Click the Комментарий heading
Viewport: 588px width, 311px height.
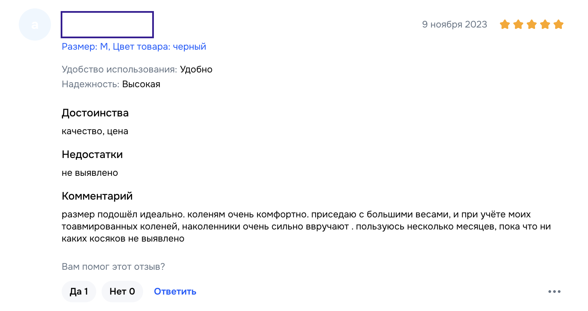click(x=97, y=196)
